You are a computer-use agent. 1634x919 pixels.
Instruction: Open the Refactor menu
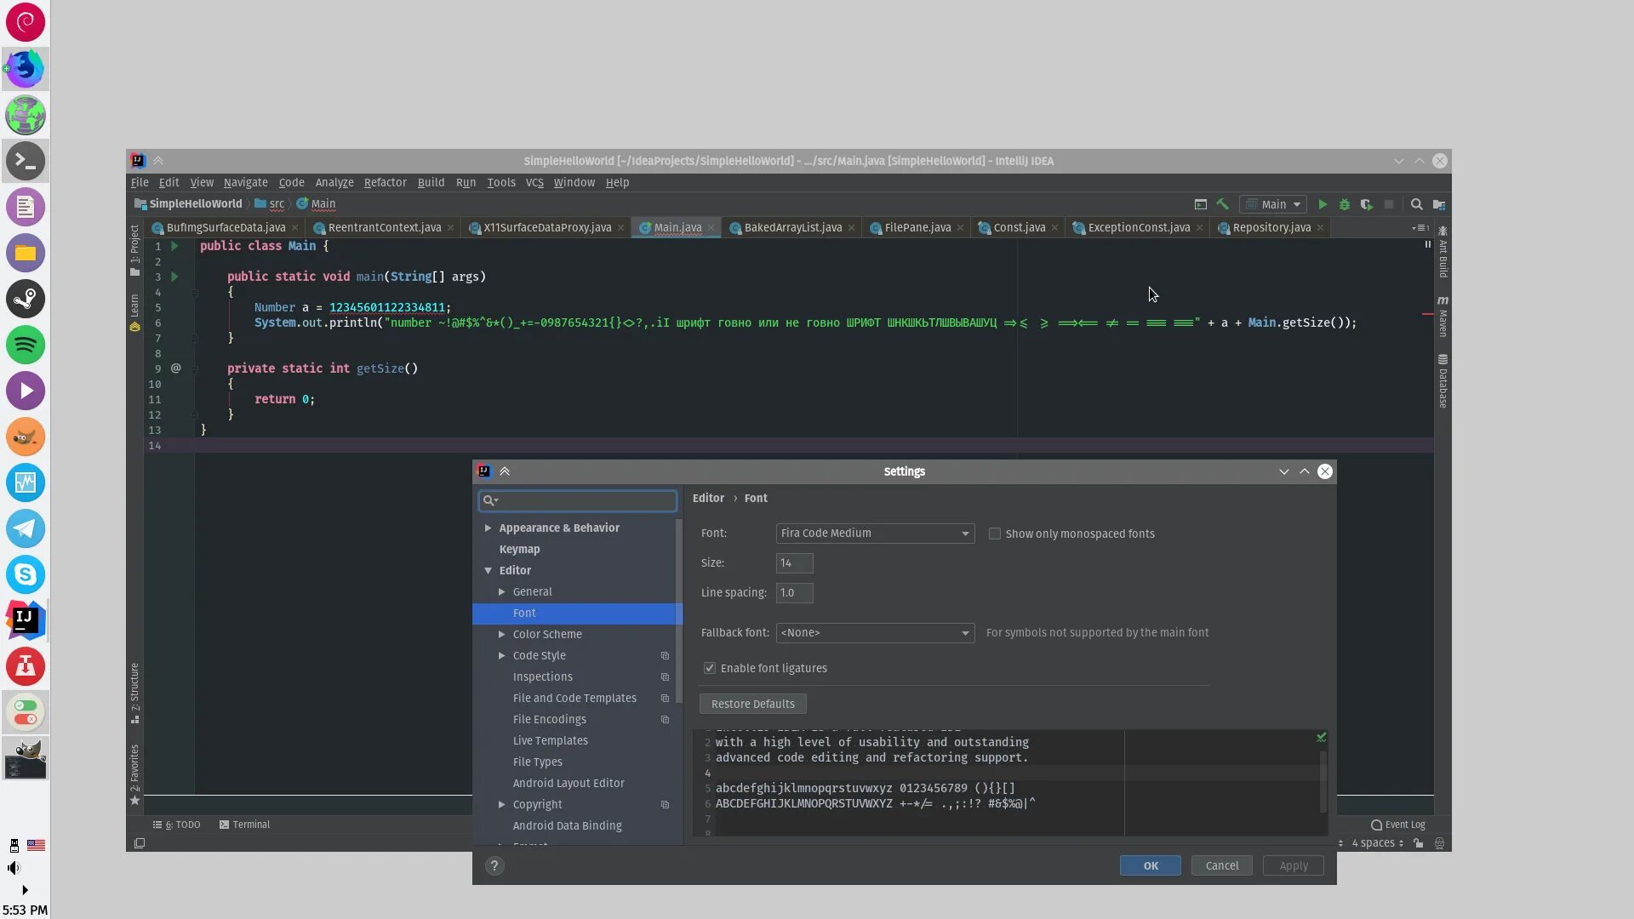385,182
